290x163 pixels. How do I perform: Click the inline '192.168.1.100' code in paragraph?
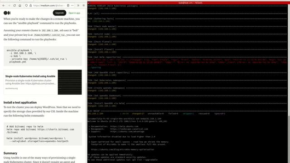tap(50, 30)
